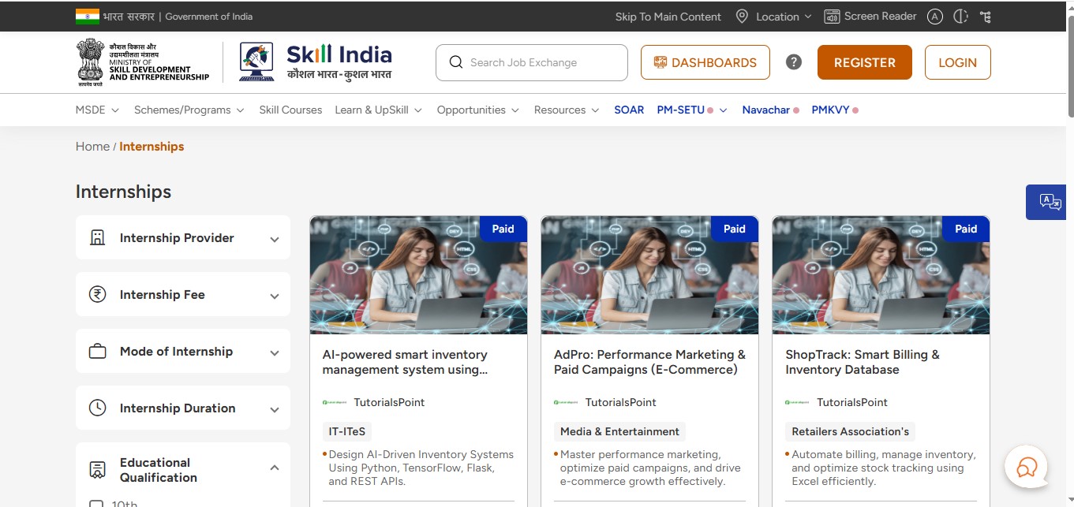Expand the Mode of Internship filter chevron
The height and width of the screenshot is (507, 1074).
pos(275,352)
